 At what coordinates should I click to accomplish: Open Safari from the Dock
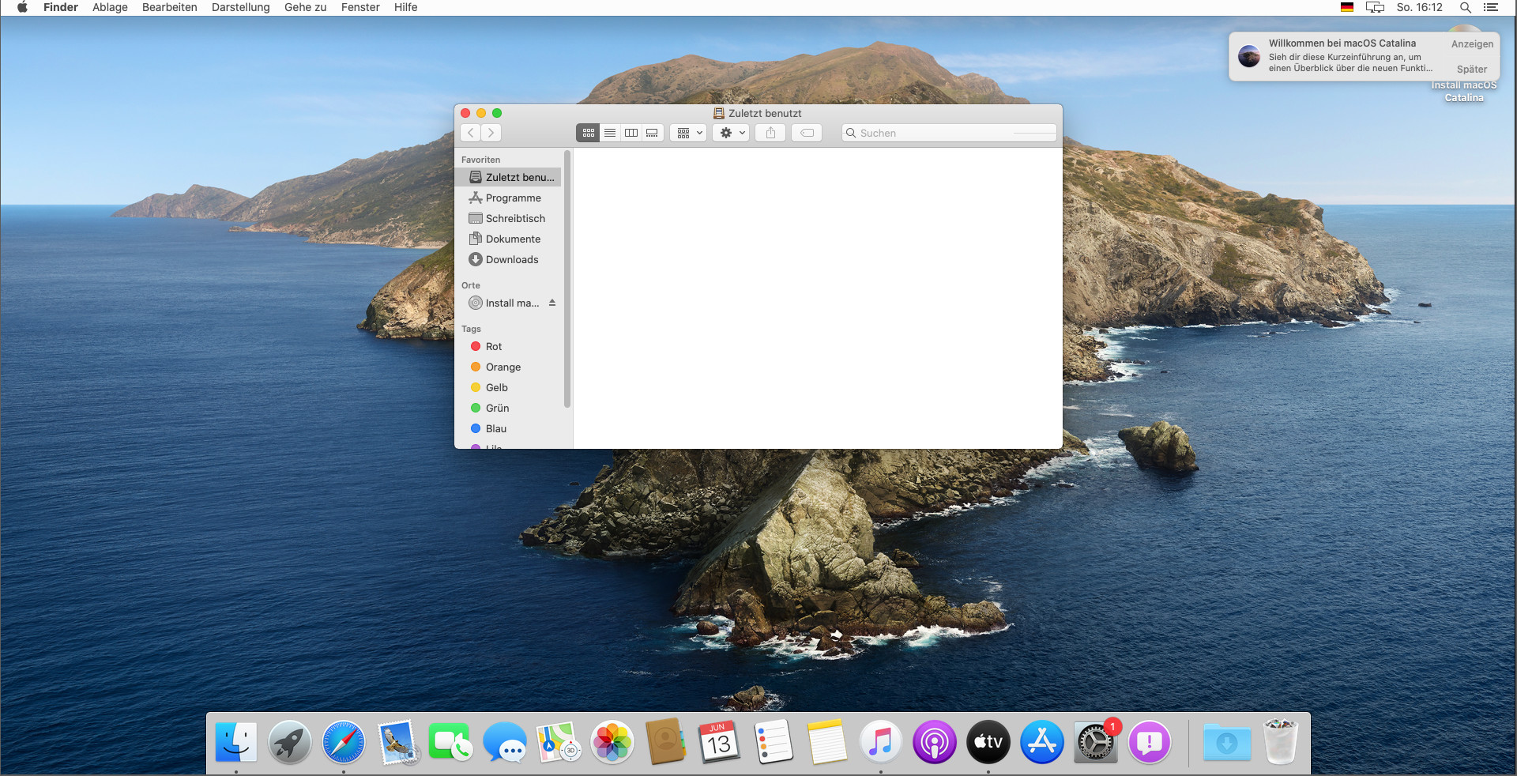(344, 743)
